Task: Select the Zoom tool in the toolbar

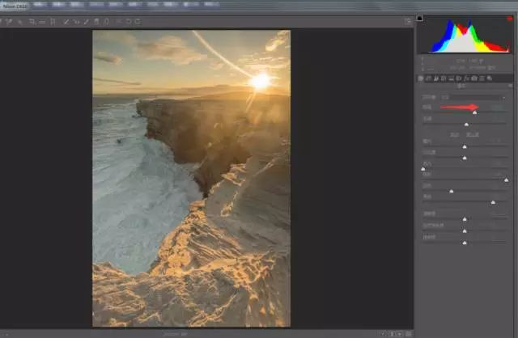Action: point(4,21)
